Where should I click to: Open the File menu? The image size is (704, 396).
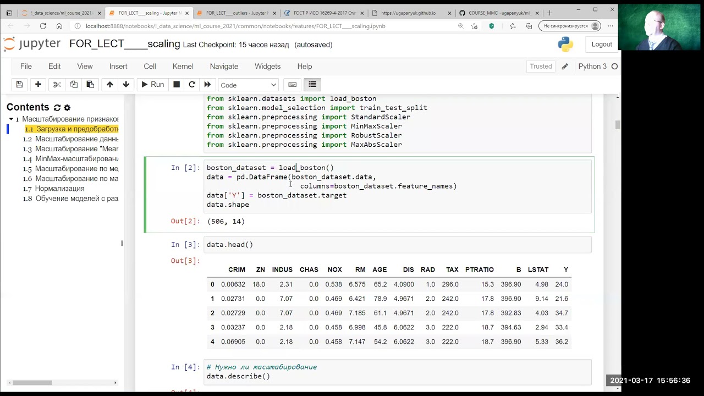click(x=26, y=67)
